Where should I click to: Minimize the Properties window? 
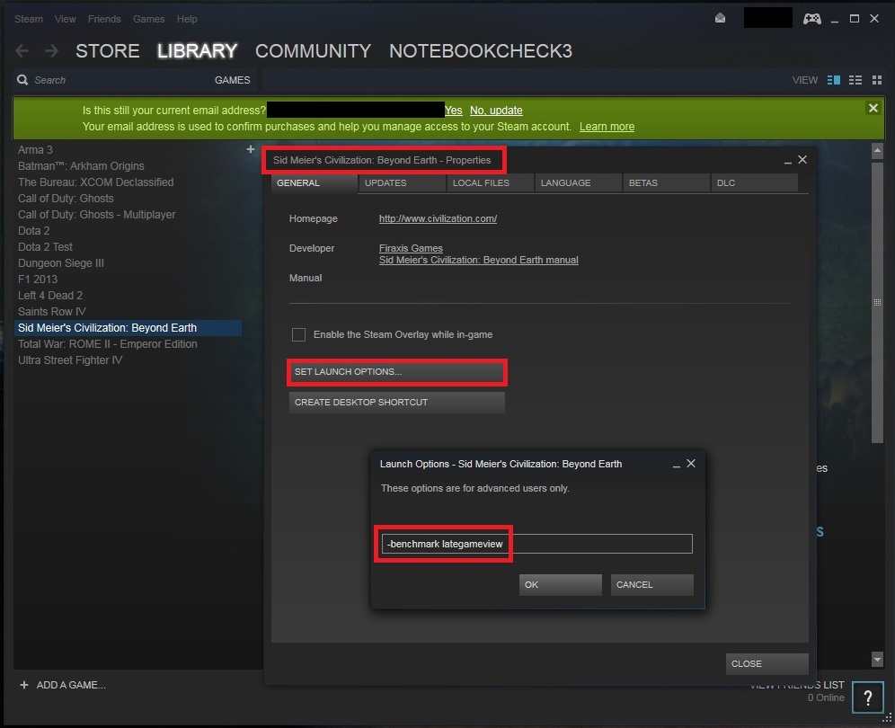click(788, 161)
